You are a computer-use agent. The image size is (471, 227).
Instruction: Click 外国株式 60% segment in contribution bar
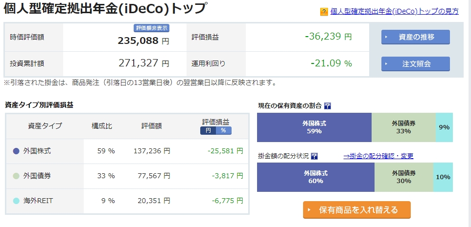click(x=315, y=177)
